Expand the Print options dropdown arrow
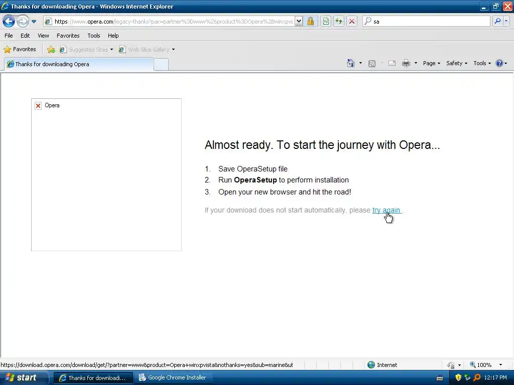The image size is (514, 385). pyautogui.click(x=416, y=63)
